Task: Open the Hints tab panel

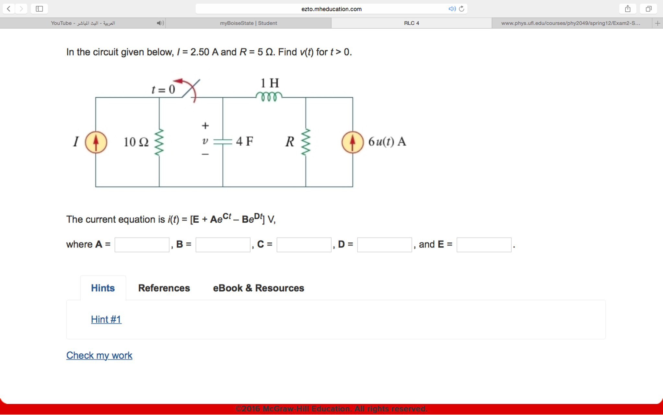Action: 103,288
